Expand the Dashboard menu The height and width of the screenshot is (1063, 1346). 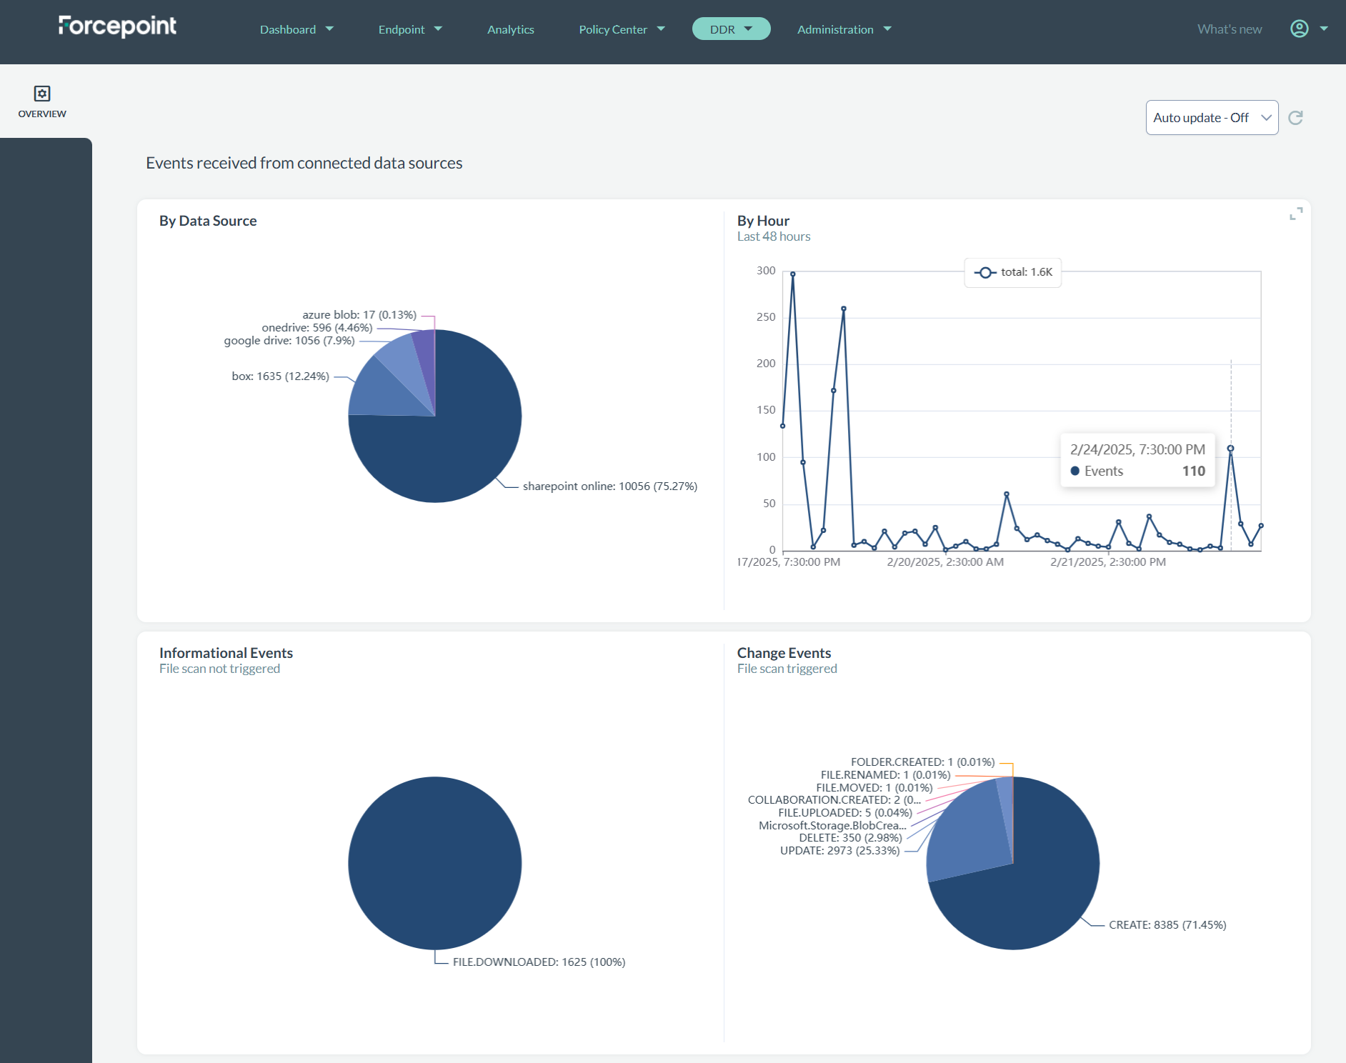click(x=296, y=29)
